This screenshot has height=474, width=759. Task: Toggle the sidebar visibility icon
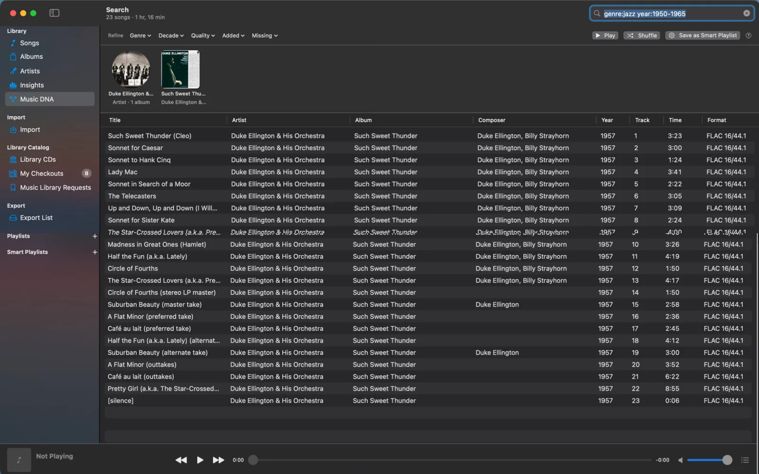pyautogui.click(x=55, y=13)
